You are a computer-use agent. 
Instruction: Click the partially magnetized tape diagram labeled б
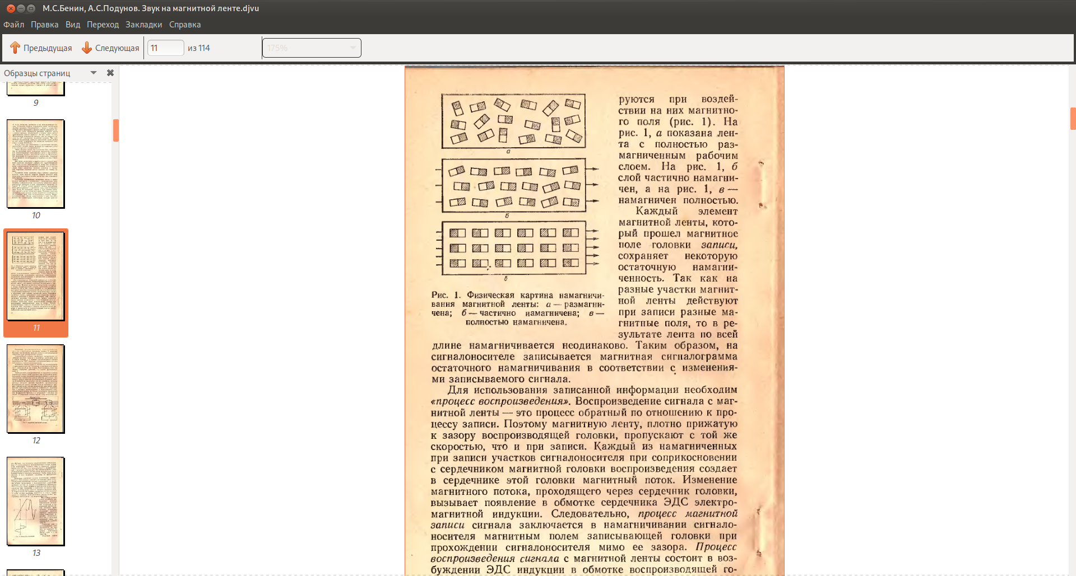(514, 186)
